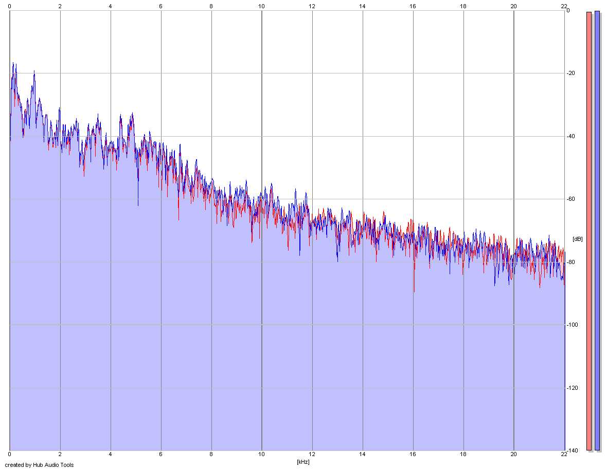This screenshot has width=607, height=471.
Task: Click the red channel level bar
Action: (x=589, y=231)
